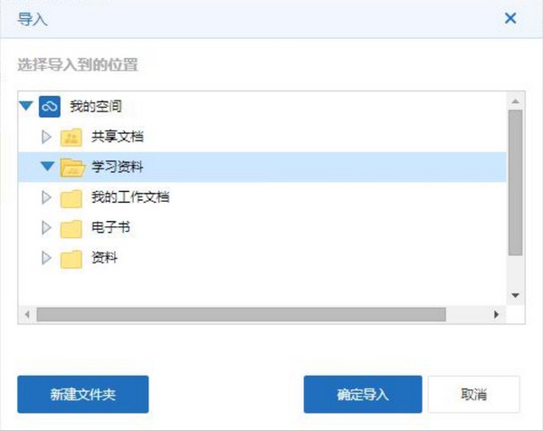Click the folder icon for 我的工作文档
This screenshot has width=543, height=431.
click(71, 198)
